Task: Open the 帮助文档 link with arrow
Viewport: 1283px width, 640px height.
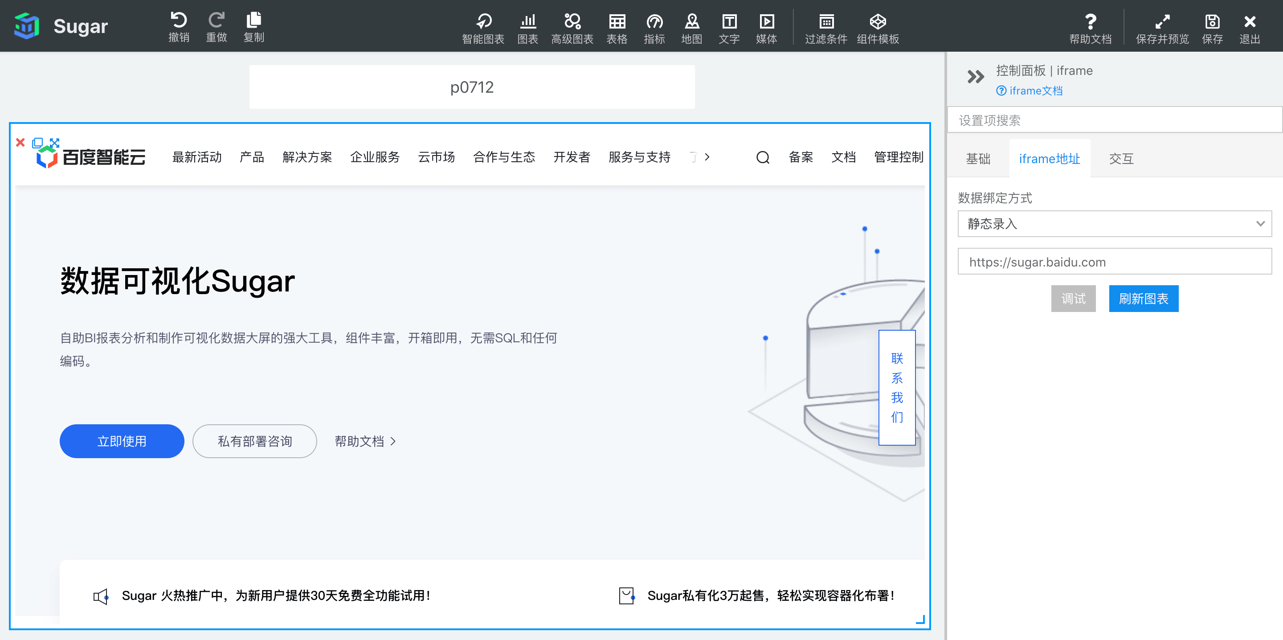Action: click(x=365, y=441)
